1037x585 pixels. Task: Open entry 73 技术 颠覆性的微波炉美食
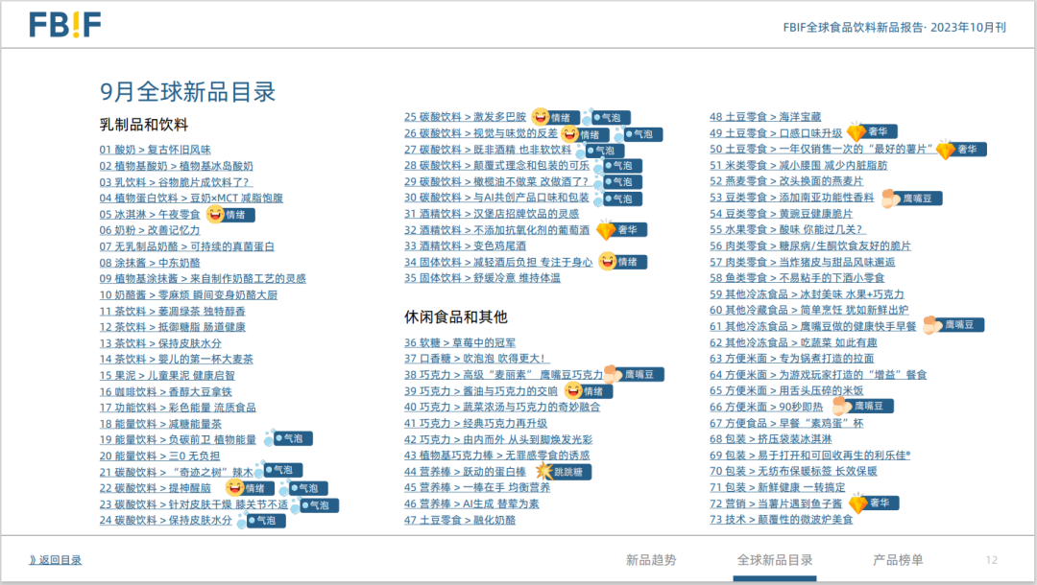tap(781, 519)
